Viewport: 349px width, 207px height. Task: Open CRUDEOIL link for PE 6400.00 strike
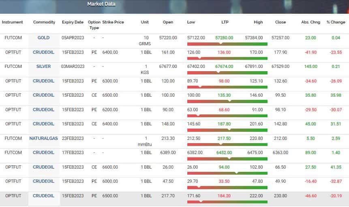(43, 52)
